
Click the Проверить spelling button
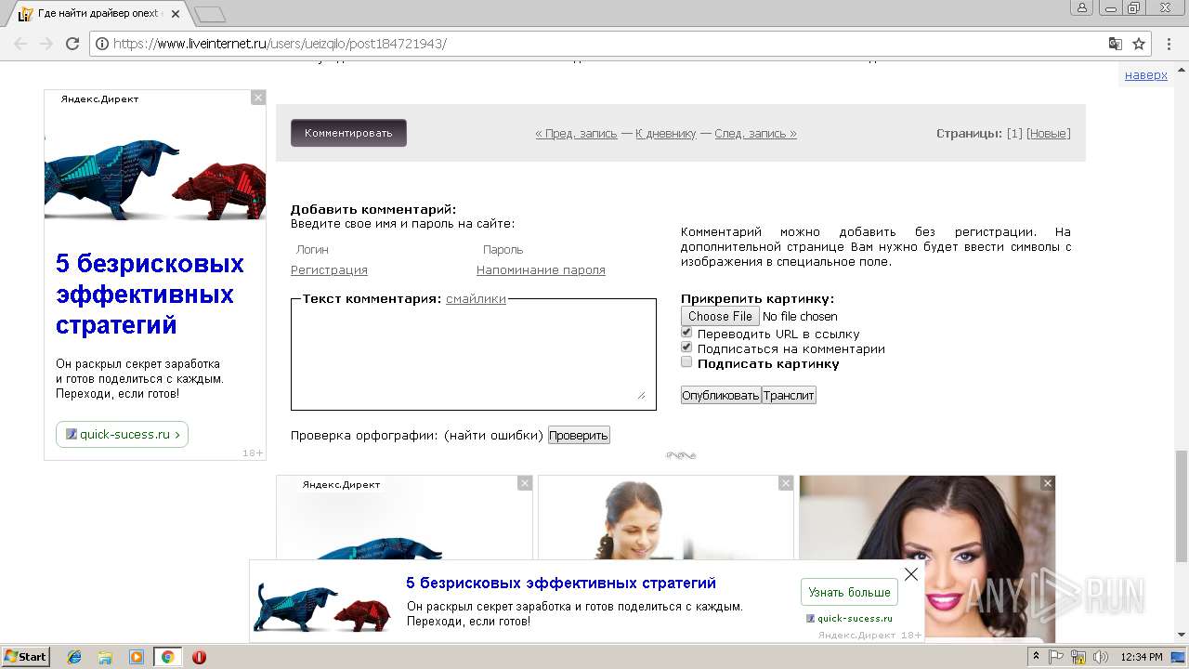[579, 435]
